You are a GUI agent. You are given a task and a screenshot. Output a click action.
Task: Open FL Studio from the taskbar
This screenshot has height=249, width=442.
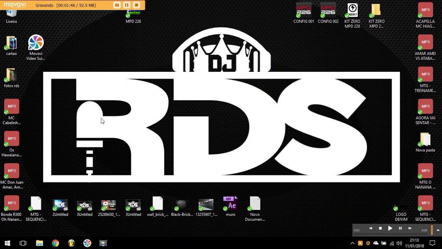(x=71, y=243)
